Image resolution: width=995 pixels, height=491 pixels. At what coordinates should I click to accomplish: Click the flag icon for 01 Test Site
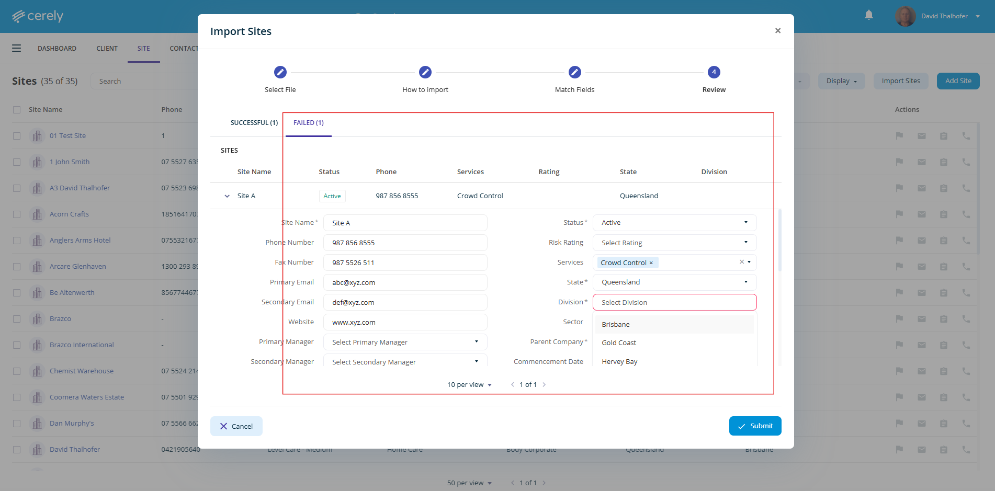(x=899, y=136)
